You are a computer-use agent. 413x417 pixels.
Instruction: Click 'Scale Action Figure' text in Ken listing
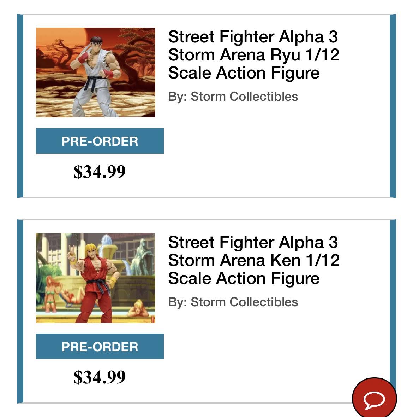pos(244,278)
